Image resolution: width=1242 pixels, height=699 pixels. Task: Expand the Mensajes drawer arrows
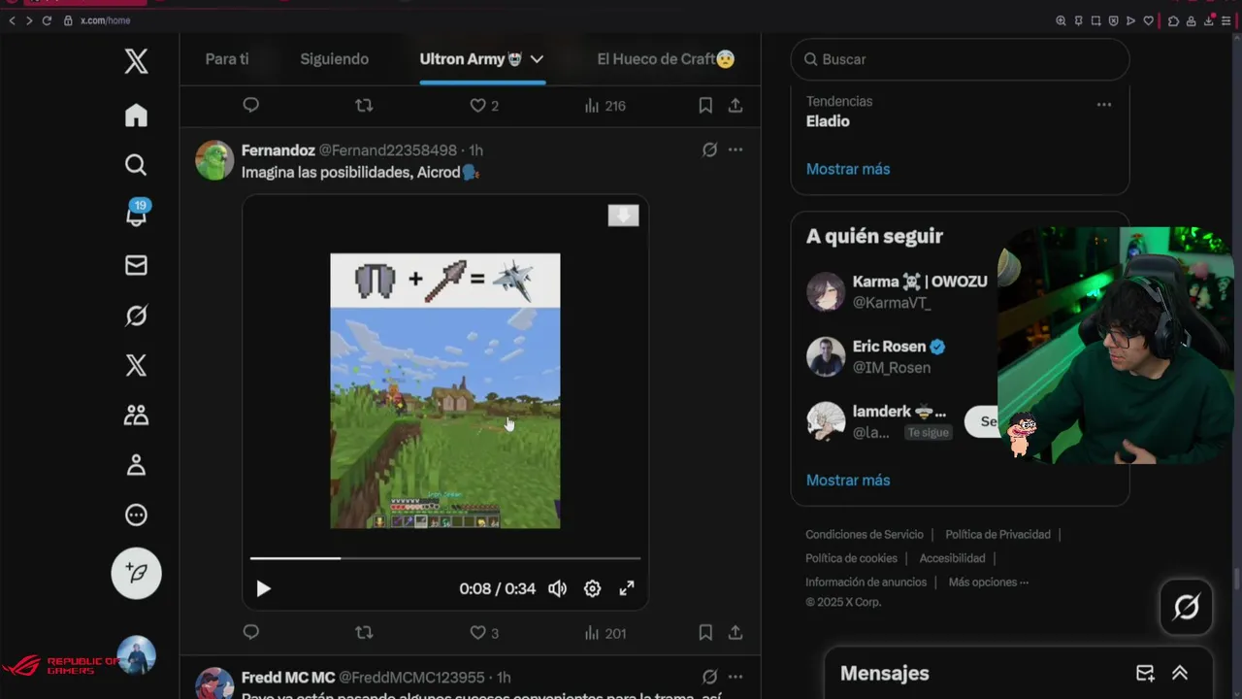pos(1180,673)
